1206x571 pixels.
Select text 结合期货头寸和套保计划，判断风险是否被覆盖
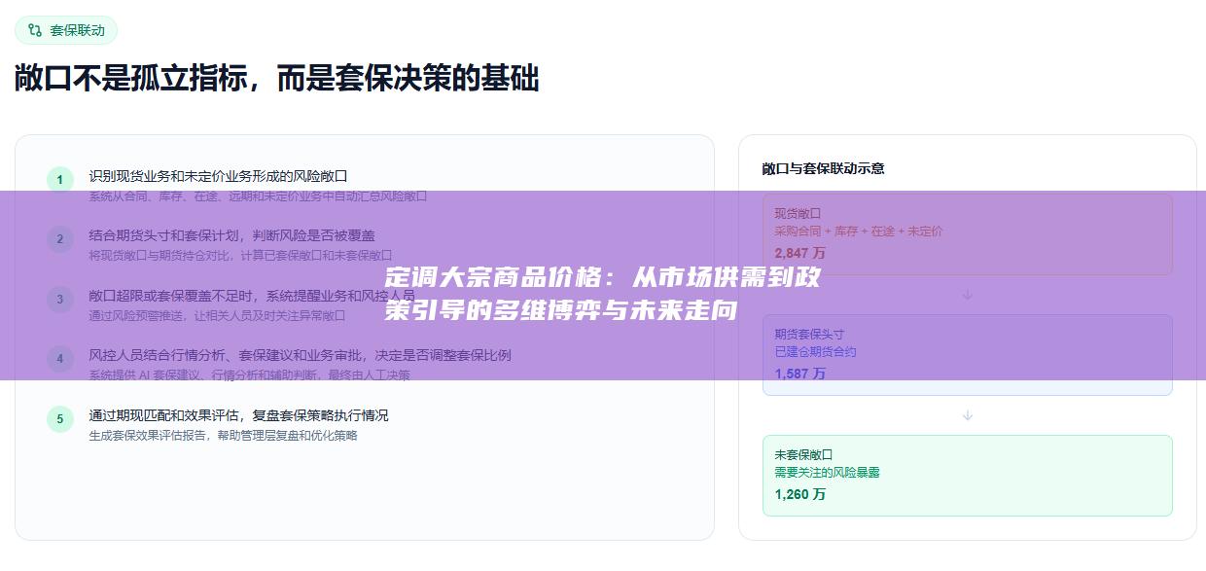[x=231, y=235]
